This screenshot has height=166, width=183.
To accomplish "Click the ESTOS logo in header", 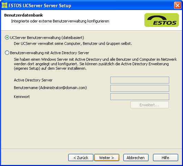I will pyautogui.click(x=162, y=20).
